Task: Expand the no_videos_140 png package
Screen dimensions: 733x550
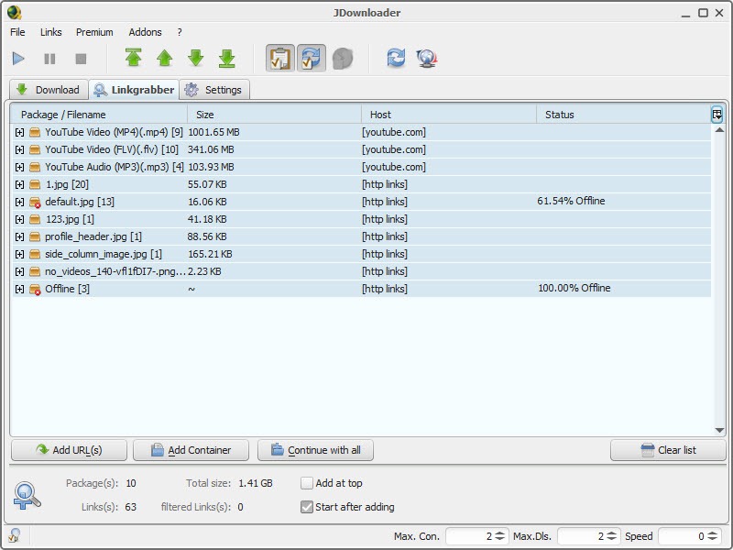Action: tap(19, 271)
